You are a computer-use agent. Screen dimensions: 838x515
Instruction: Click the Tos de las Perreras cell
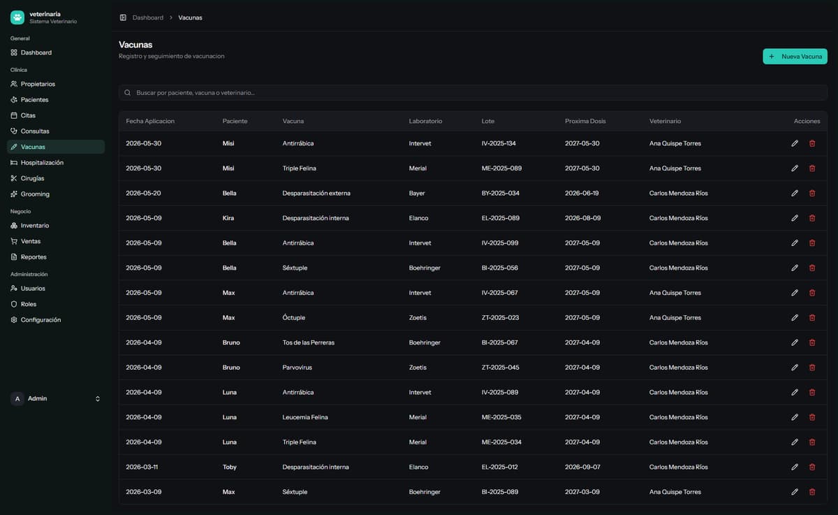[309, 342]
